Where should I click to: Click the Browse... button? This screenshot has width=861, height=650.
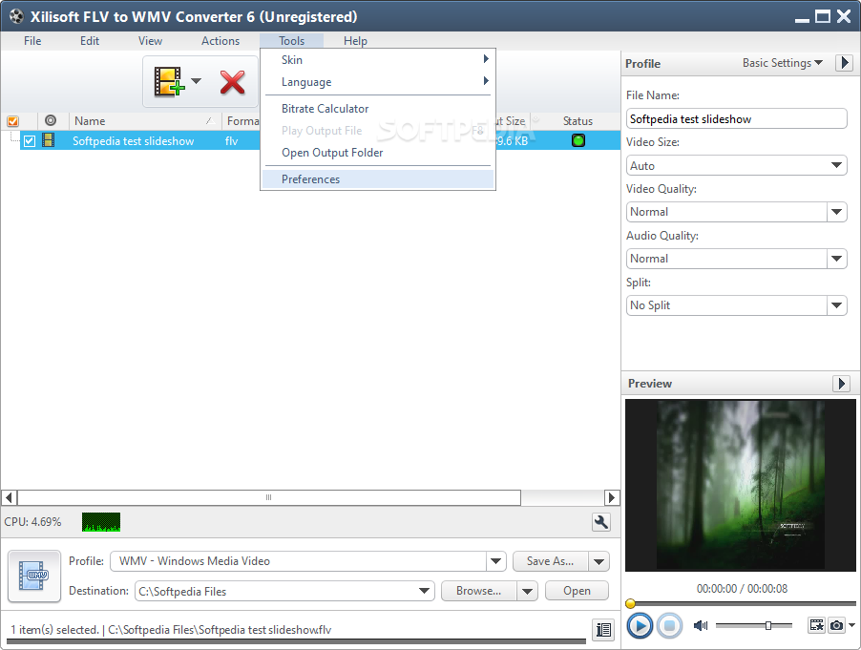[x=479, y=591]
